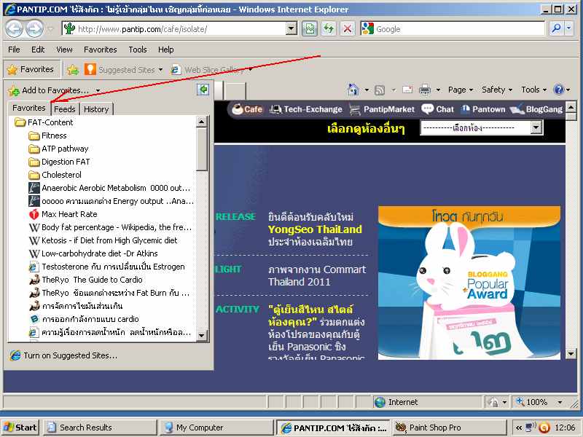Click the Windows Start button
The width and height of the screenshot is (583, 437).
click(20, 428)
